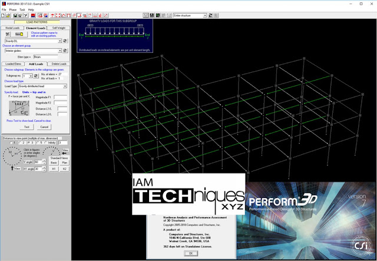Open the Nodes task (four red dots icon)
Viewport: 377px width, 261px height.
tap(58, 15)
